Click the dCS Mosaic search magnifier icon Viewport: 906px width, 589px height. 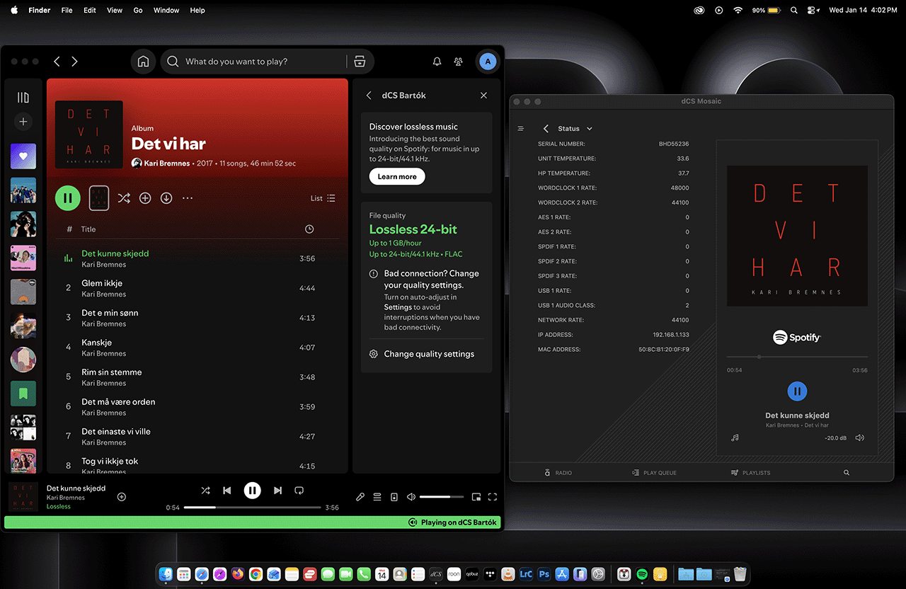click(x=846, y=472)
